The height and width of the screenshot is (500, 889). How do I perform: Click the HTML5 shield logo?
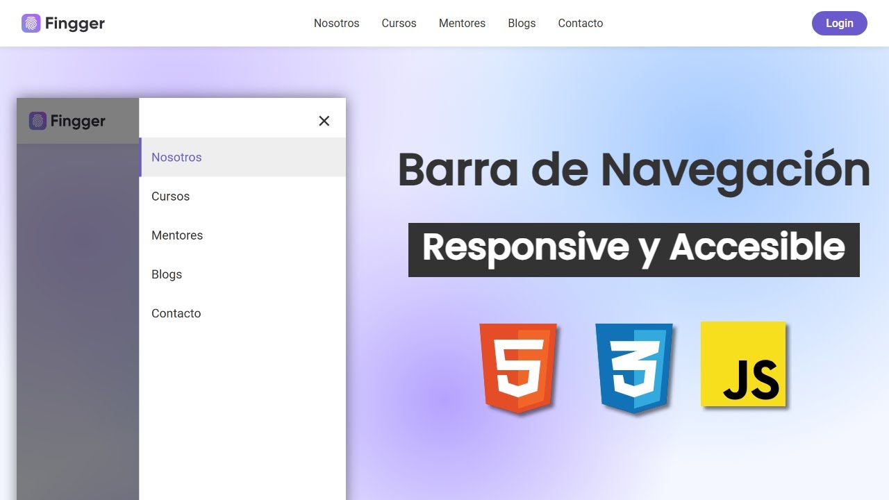point(518,368)
